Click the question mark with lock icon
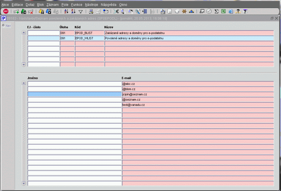 click(x=238, y=12)
